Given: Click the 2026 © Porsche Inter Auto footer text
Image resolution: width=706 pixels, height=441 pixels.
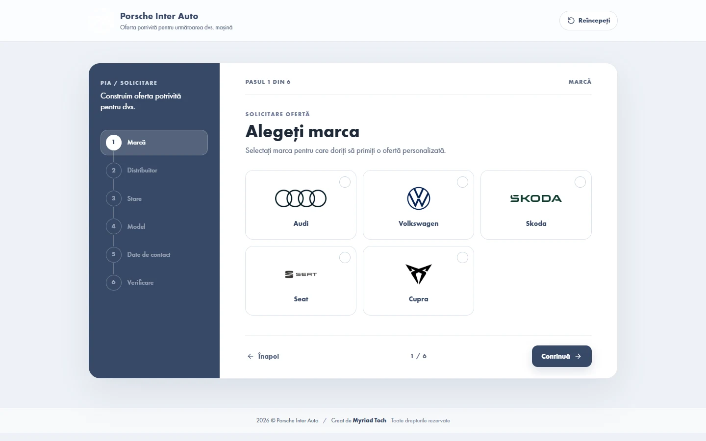Looking at the screenshot, I should click(287, 420).
